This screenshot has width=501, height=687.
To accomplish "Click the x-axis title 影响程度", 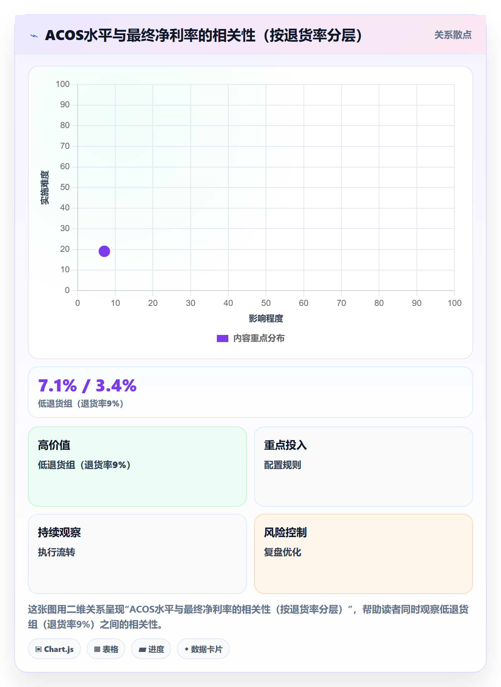I will click(x=266, y=318).
